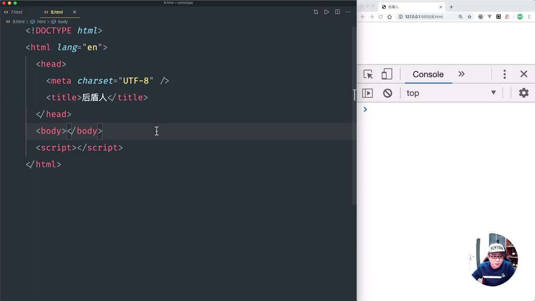Select the Console tab in DevTools
Screen dimensions: 535x301
(x=428, y=74)
